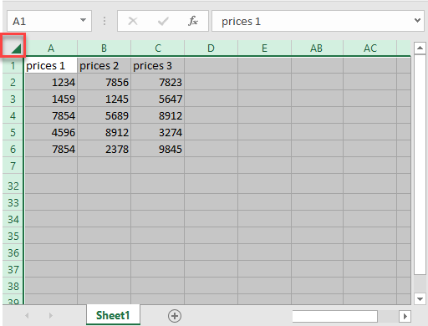Select column D header
Image resolution: width=428 pixels, height=326 pixels.
pos(211,48)
